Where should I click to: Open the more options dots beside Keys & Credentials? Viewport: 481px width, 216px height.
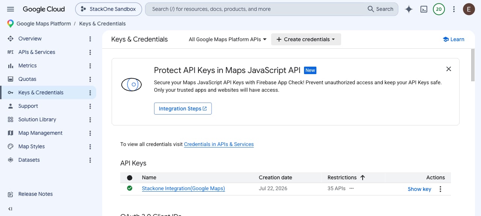point(90,93)
